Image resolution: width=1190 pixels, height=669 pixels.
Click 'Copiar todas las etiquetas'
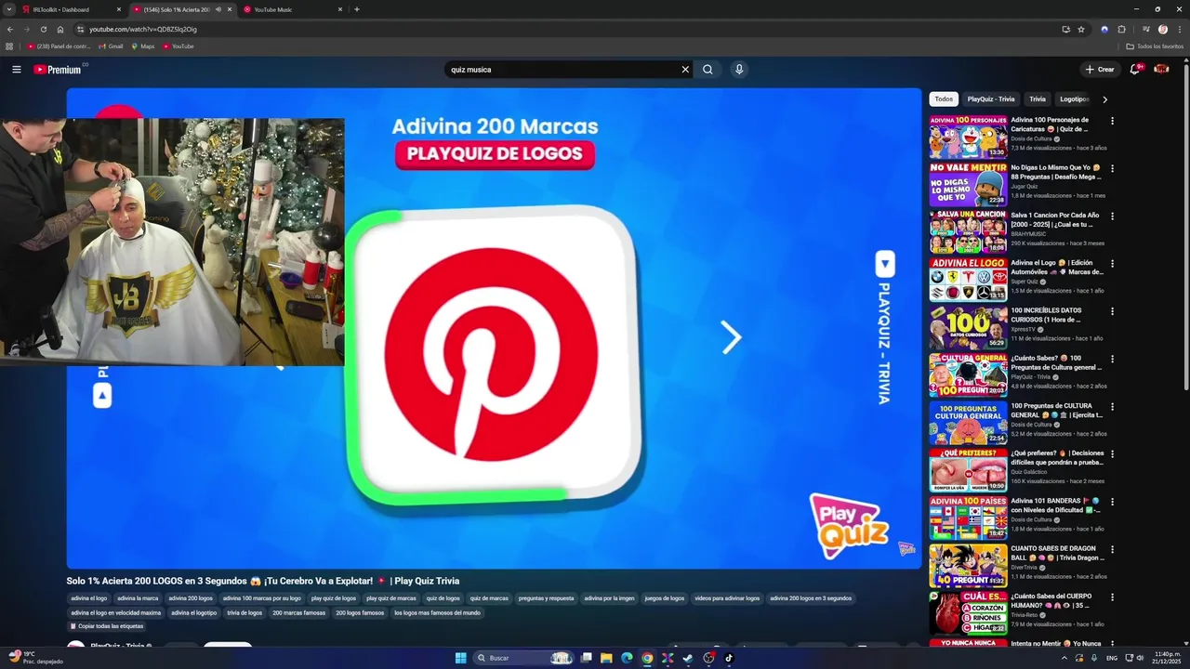coord(107,626)
